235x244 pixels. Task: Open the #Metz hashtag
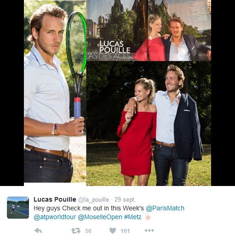point(133,217)
